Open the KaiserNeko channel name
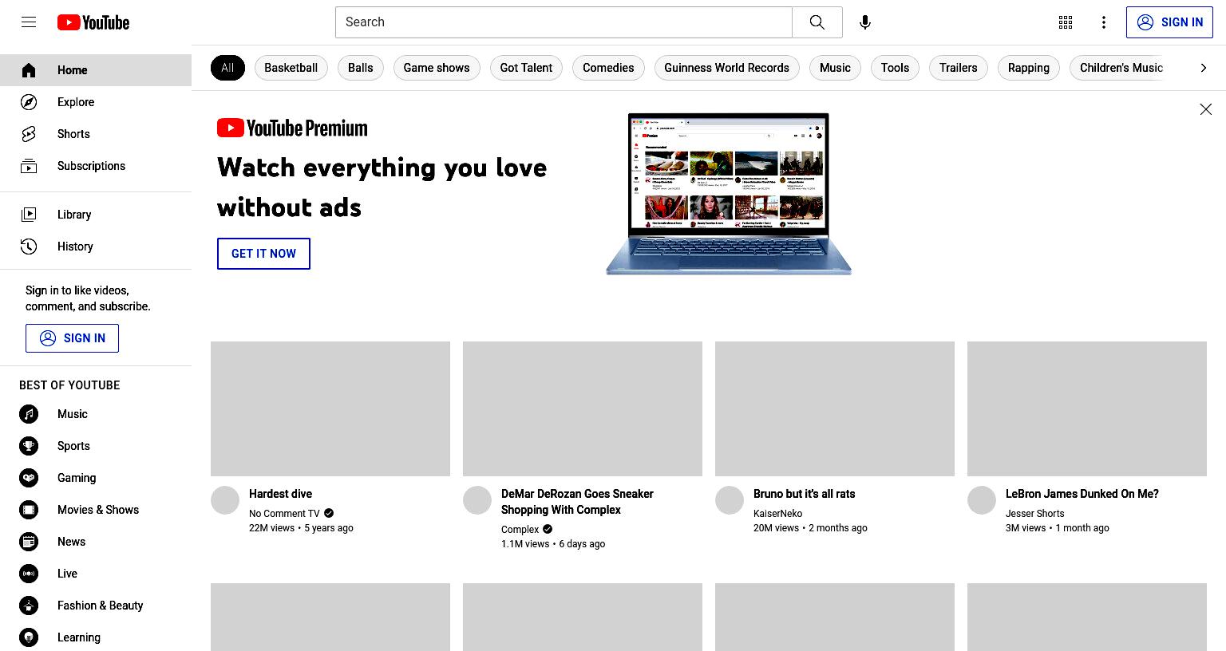The image size is (1226, 651). click(778, 514)
